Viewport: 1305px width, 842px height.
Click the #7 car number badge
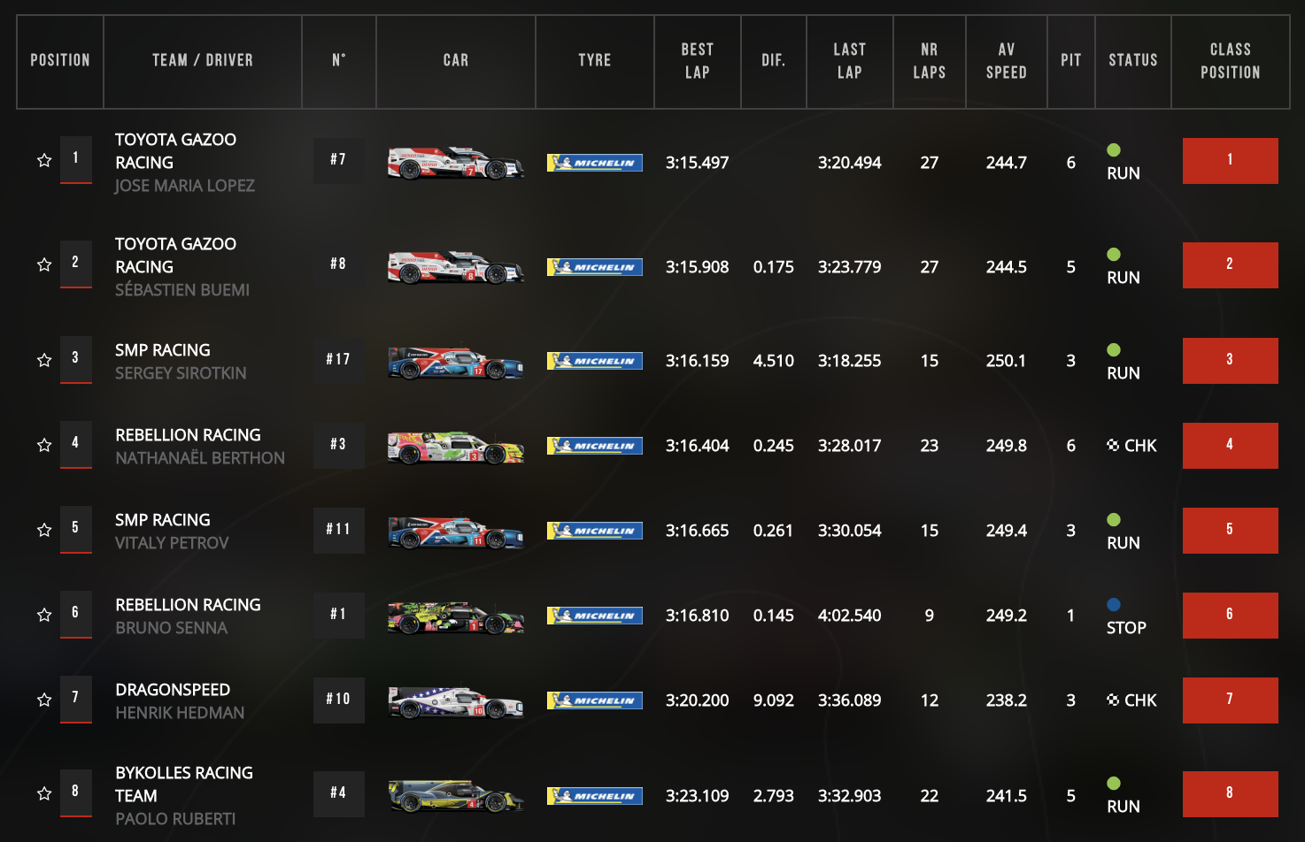[x=339, y=160]
